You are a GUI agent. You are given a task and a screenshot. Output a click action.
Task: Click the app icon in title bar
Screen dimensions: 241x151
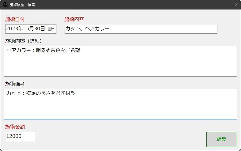point(5,5)
